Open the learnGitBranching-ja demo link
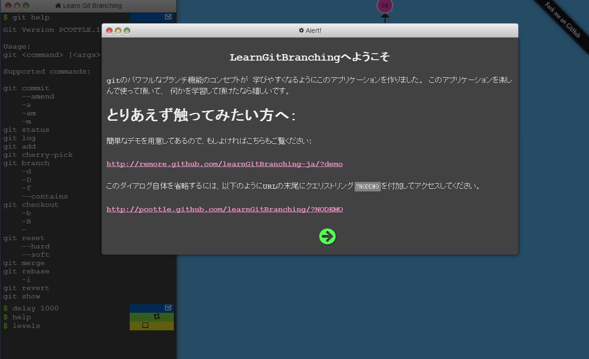589x359 pixels. pyautogui.click(x=224, y=164)
